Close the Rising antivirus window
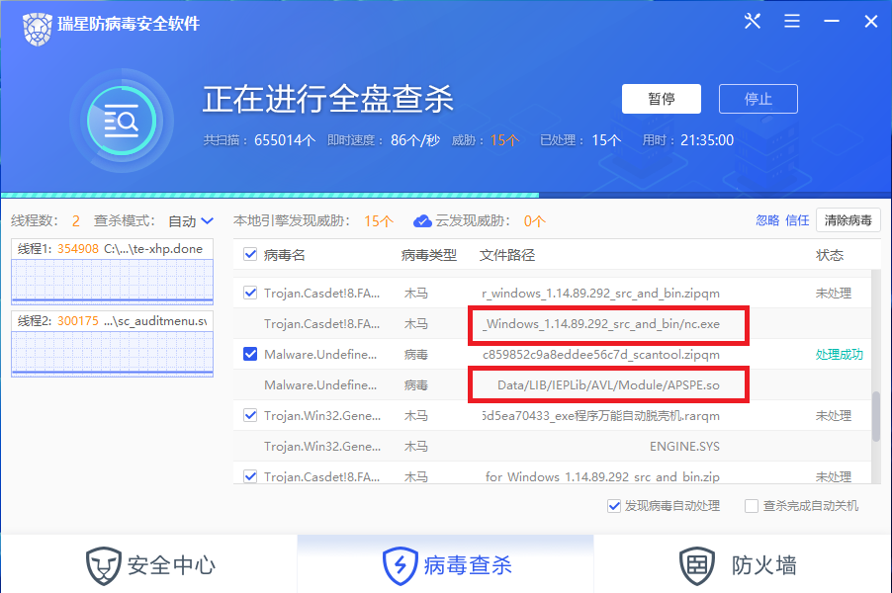 click(871, 22)
